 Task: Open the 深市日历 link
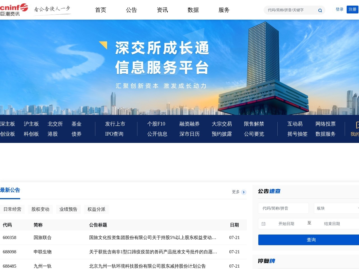click(x=190, y=134)
